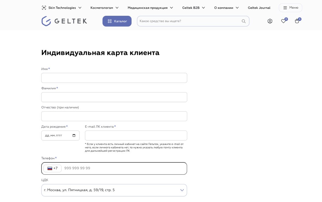
Task: Open the Geltek Journal link
Action: click(259, 8)
